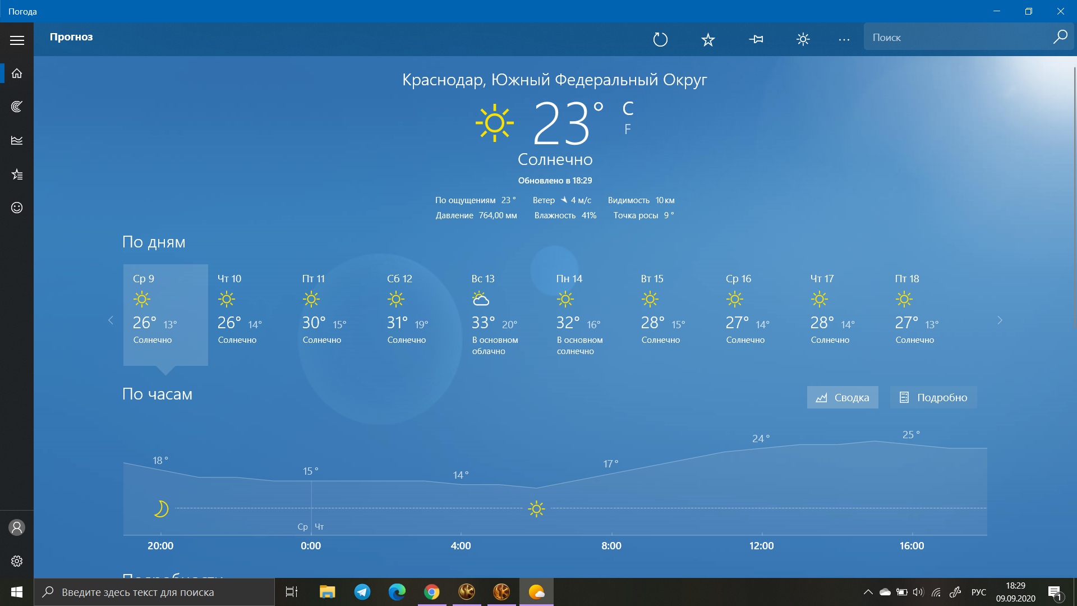Open the Maps page in sidebar
This screenshot has height=606, width=1077.
tap(17, 107)
